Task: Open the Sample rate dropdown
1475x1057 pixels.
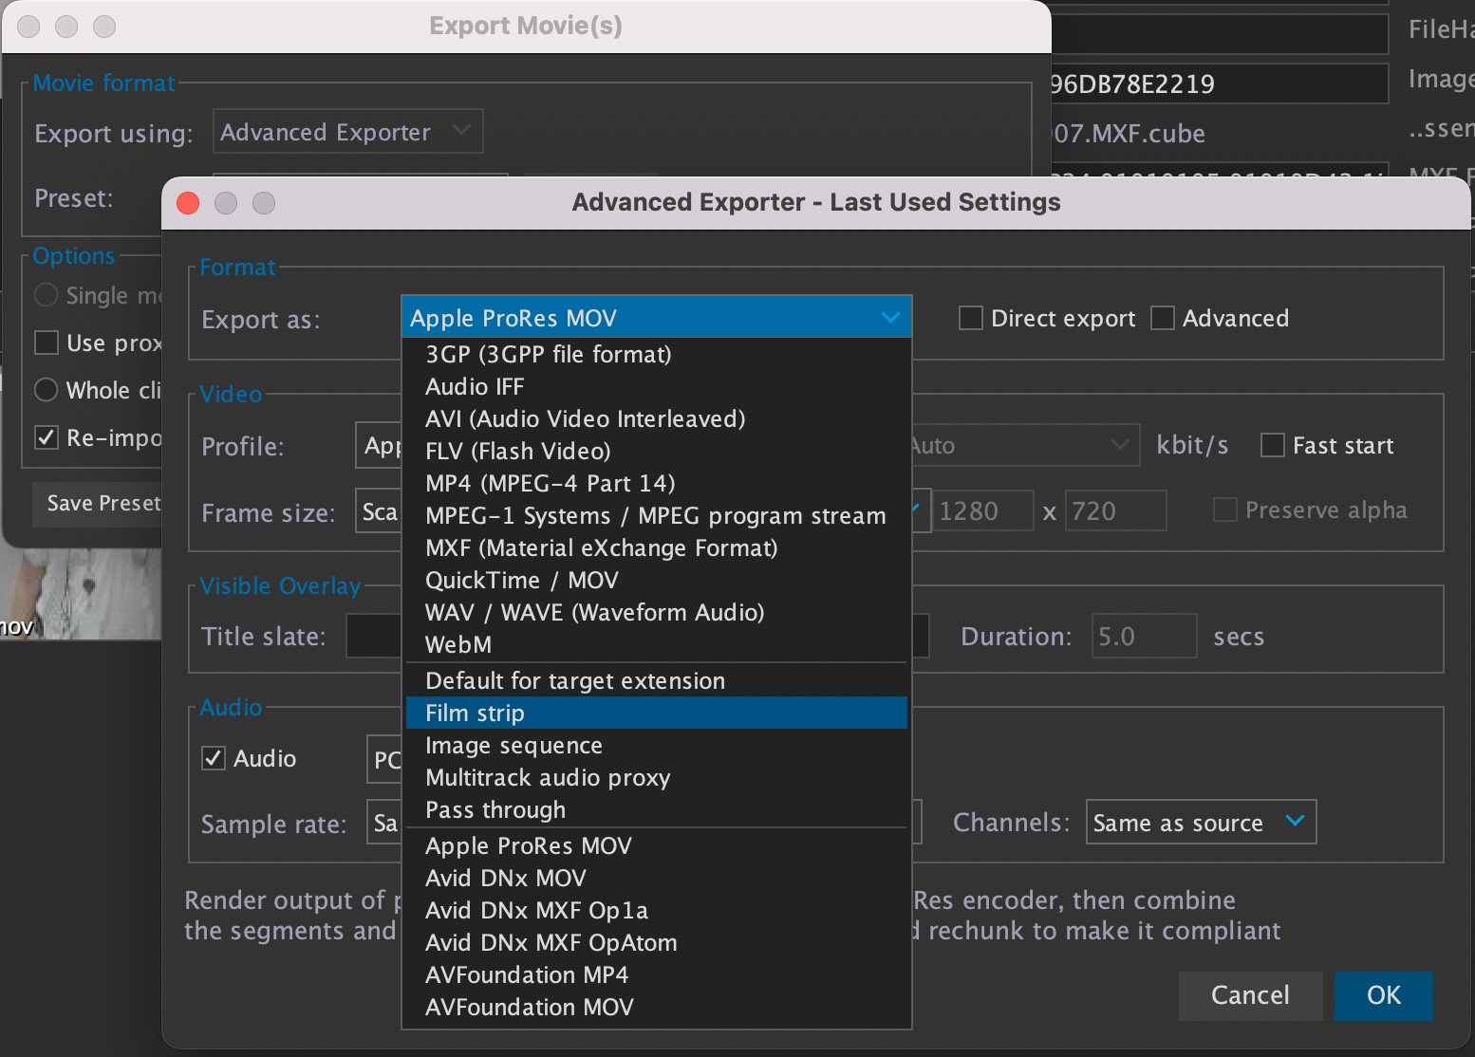Action: (x=384, y=824)
